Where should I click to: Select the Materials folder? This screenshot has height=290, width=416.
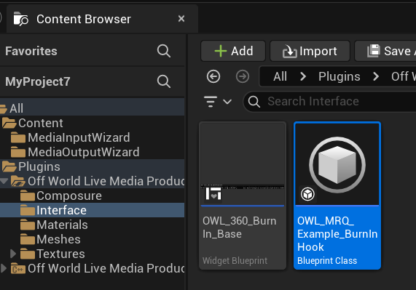(x=92, y=225)
